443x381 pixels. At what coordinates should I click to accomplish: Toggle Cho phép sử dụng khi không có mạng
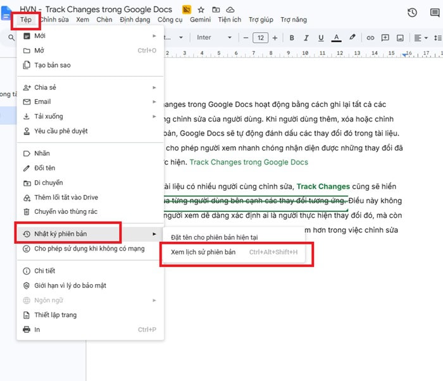(90, 249)
